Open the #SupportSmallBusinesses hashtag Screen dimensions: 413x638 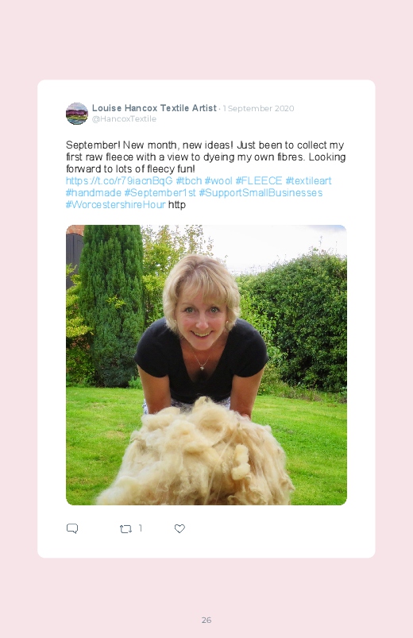261,192
